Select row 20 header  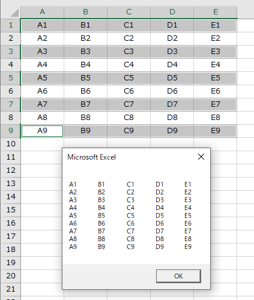coord(10,276)
